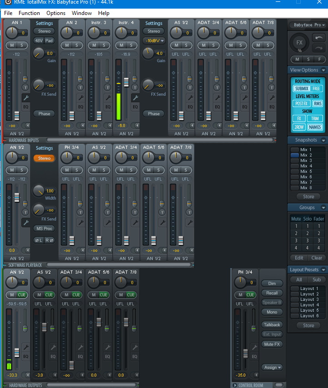Open wrench settings on input ADAT 3/4

[x=218, y=98]
